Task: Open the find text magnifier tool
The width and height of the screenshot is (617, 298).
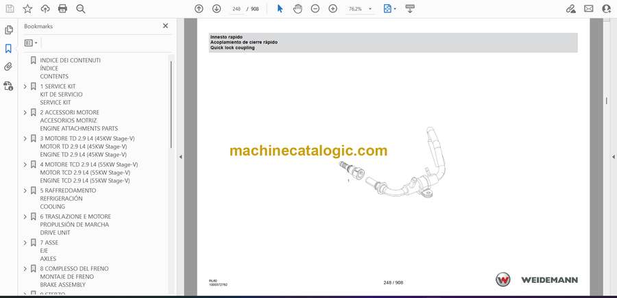Action: 81,9
